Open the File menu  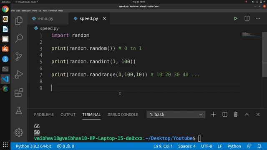[13, 11]
